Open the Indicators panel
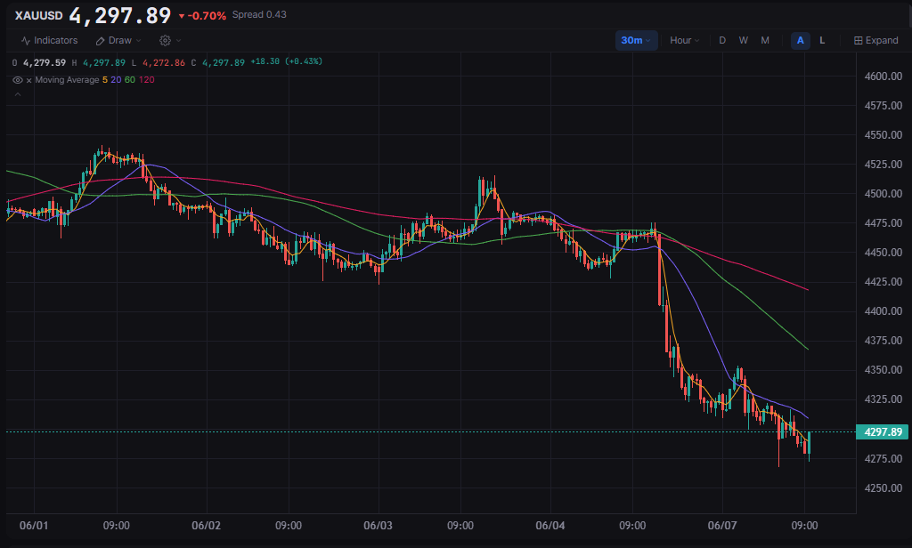The height and width of the screenshot is (548, 912). pyautogui.click(x=50, y=41)
